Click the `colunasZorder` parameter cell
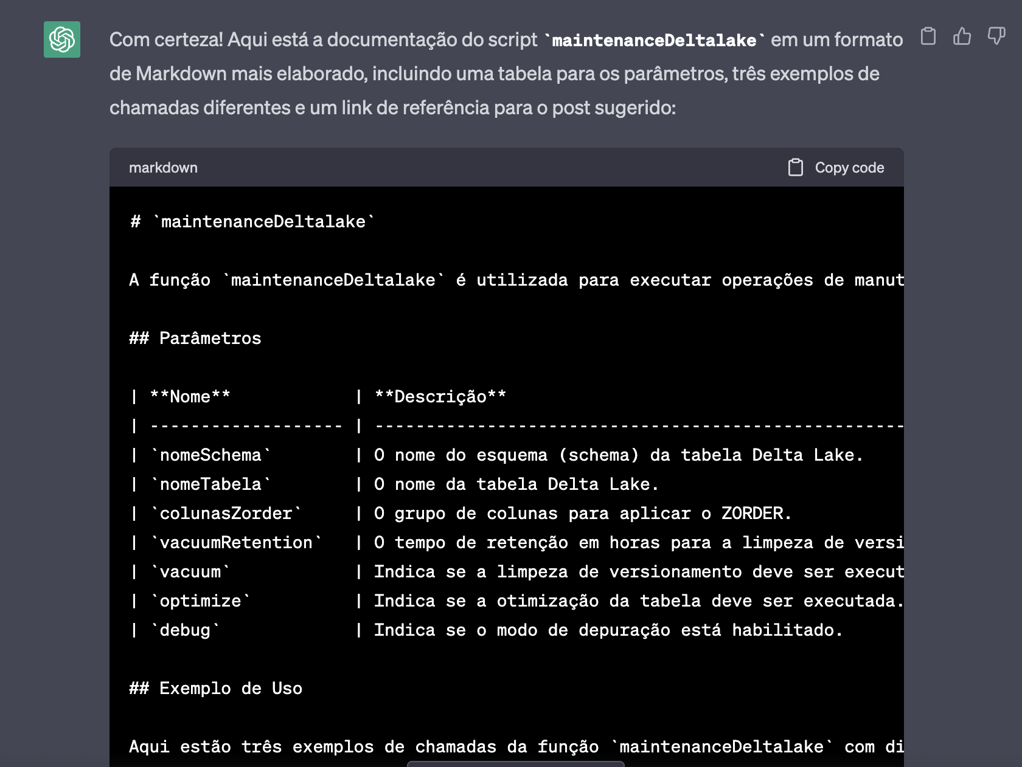This screenshot has width=1022, height=767. (226, 514)
